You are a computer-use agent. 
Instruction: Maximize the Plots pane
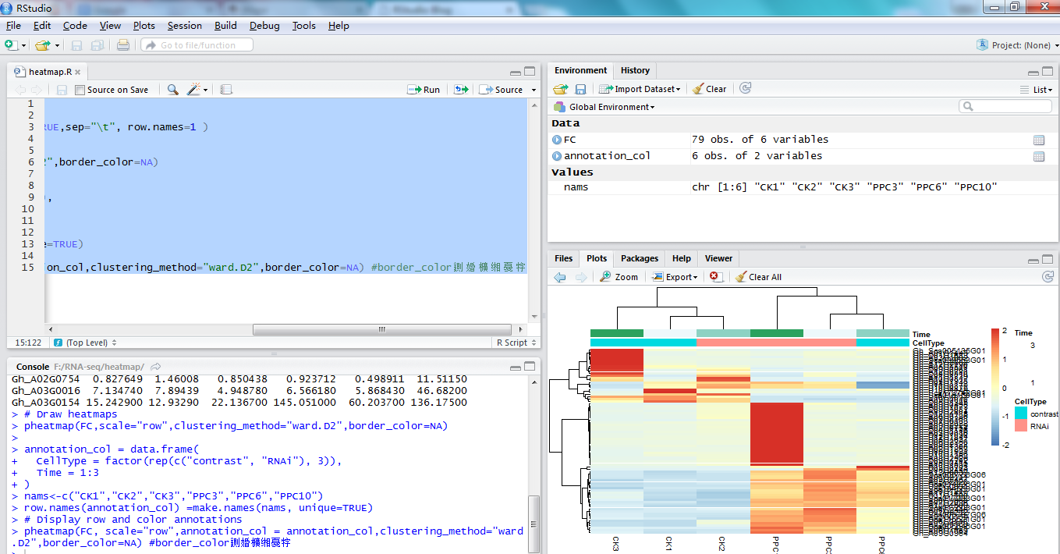click(x=1048, y=258)
